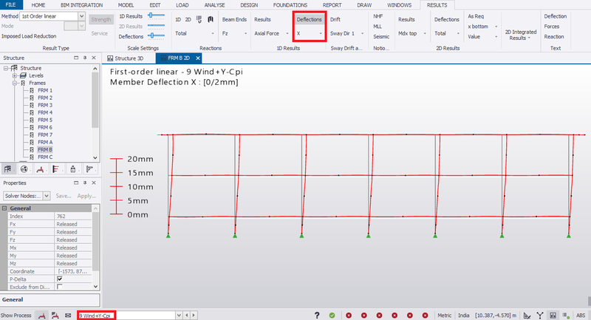This screenshot has height=320, width=591.
Task: Adjust the 1D Results scale slider
Action: [x=156, y=16]
